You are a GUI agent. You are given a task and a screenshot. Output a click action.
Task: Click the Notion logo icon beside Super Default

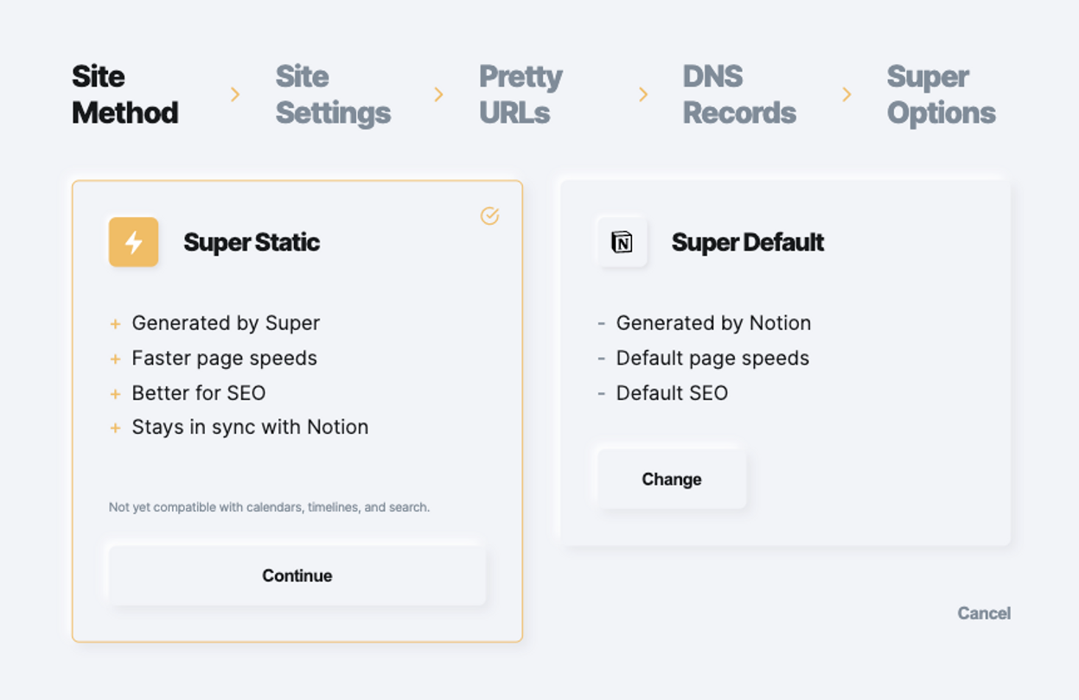622,242
